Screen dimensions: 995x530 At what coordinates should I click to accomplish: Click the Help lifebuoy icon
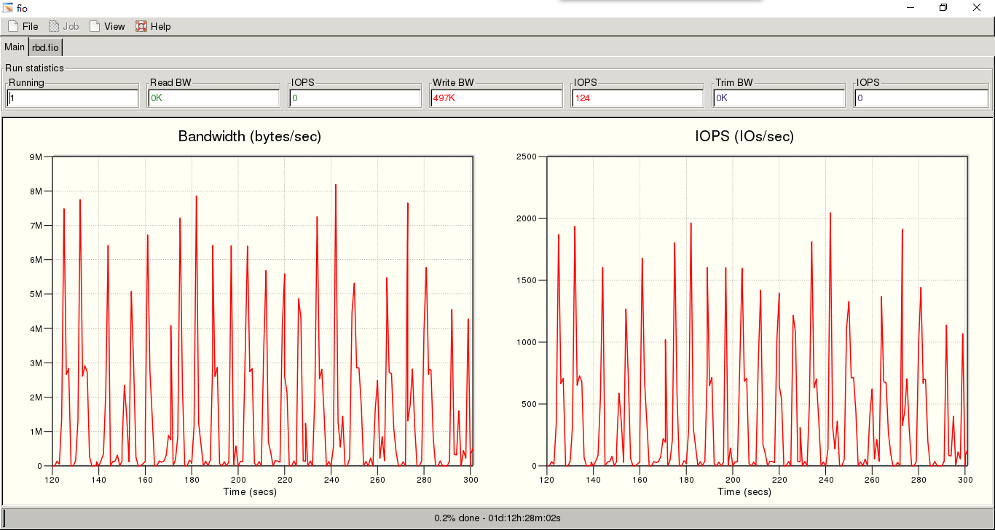[x=141, y=26]
